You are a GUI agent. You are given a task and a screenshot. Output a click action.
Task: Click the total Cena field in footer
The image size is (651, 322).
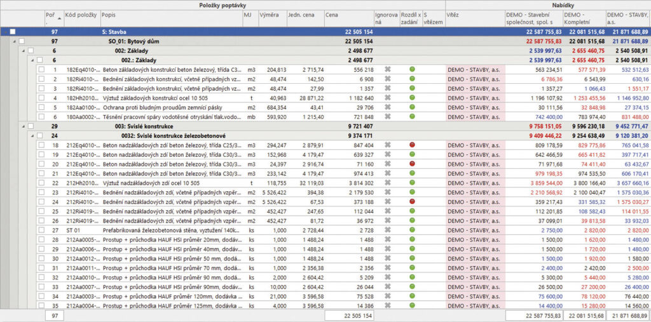click(x=349, y=316)
